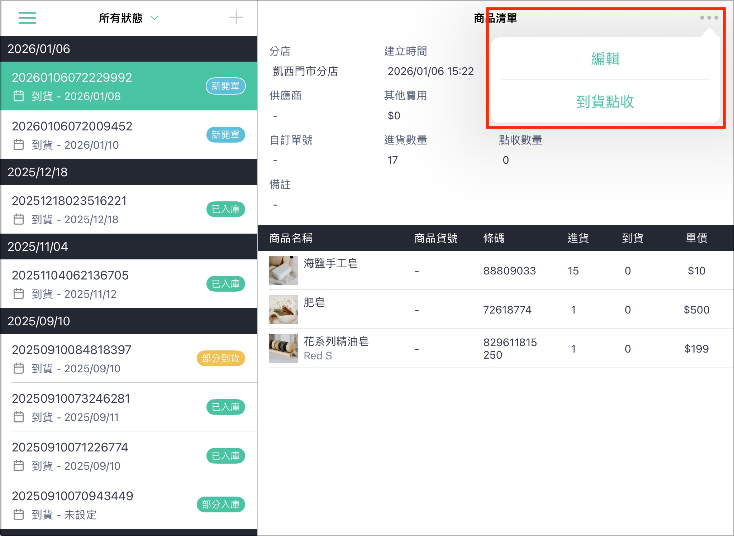Click the three-dot more options icon

(x=709, y=18)
